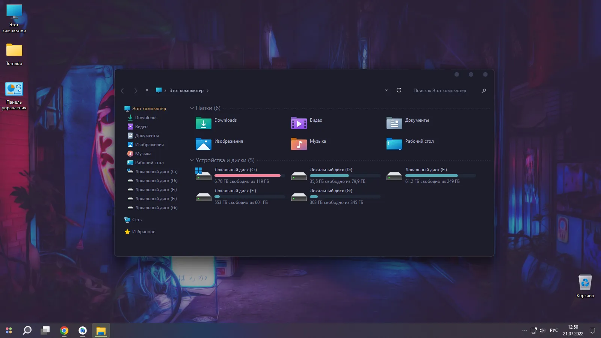Open the network icon in system tray
The height and width of the screenshot is (338, 601).
(533, 330)
